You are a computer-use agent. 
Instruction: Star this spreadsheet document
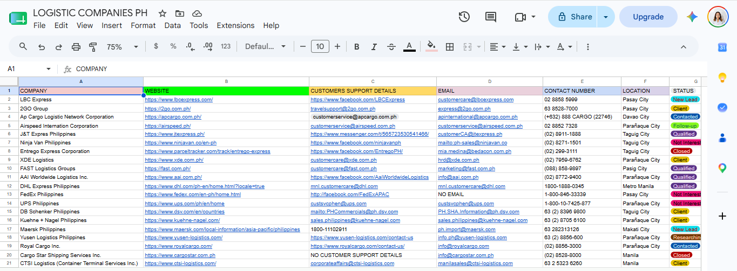pos(163,13)
